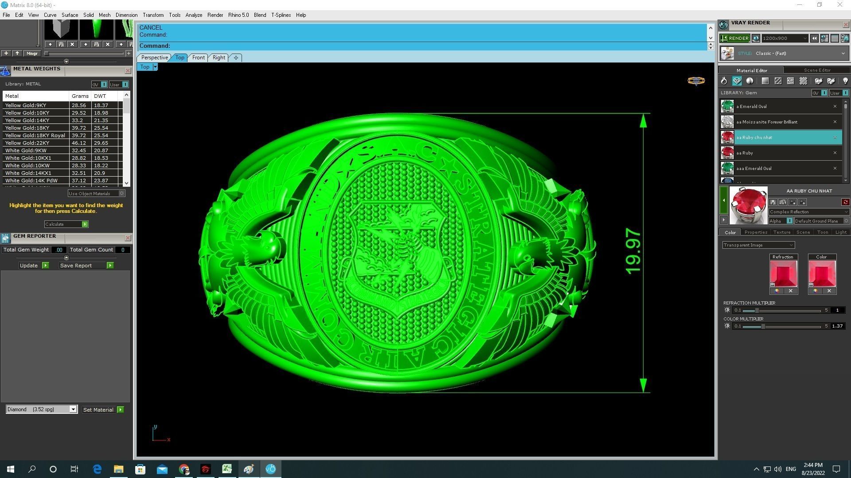Click the rewind previous render icon

coord(814,39)
